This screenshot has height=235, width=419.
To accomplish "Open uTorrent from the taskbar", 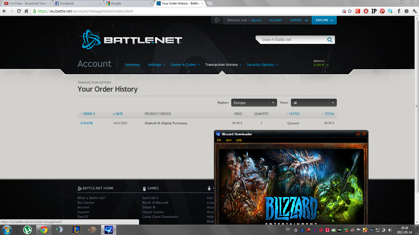I will [x=27, y=230].
